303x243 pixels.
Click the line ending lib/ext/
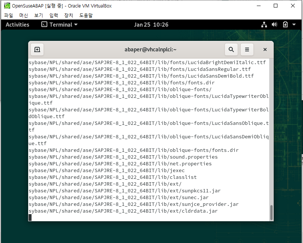[x=105, y=184]
